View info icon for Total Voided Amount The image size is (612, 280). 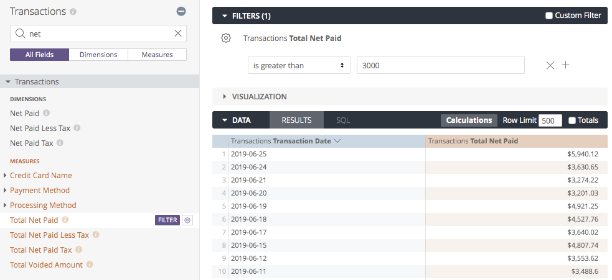[90, 265]
